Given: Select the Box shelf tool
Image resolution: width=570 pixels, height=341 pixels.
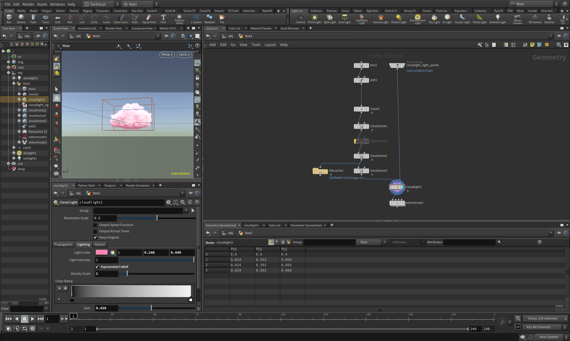Looking at the screenshot, I should pyautogui.click(x=9, y=19).
